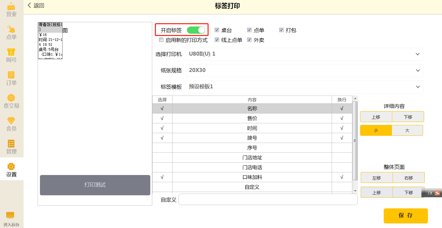Viewport: 442px width, 228px height.
Task: Open the 纸张规格 paper size dropdown
Action: pyautogui.click(x=304, y=70)
